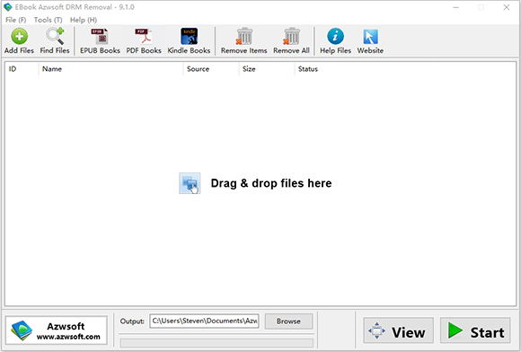Open the Azwsoft www.azwsoft.com banner
The height and width of the screenshot is (352, 521).
tap(57, 330)
